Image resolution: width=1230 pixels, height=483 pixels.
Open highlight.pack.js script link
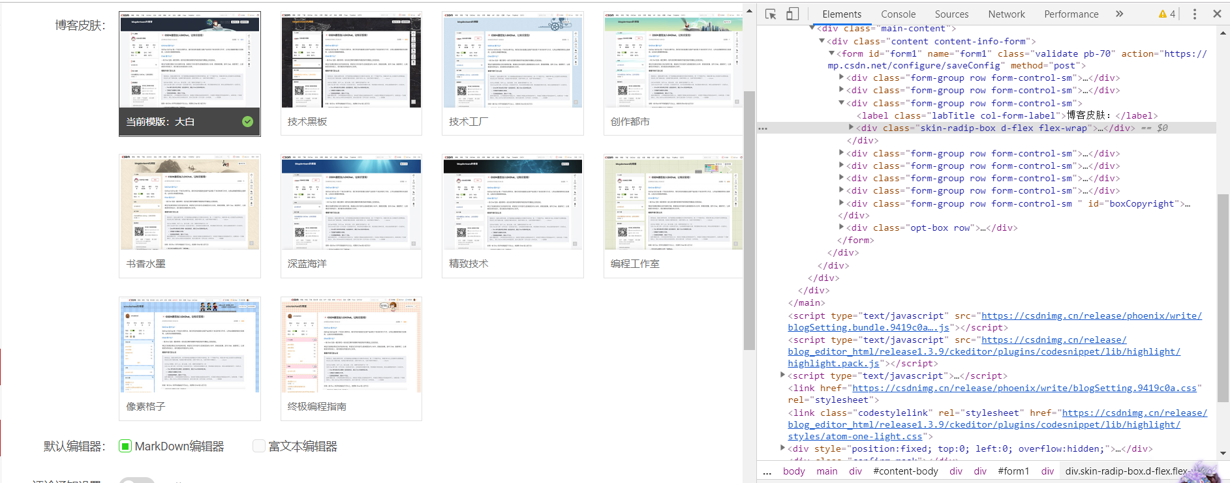pos(984,351)
